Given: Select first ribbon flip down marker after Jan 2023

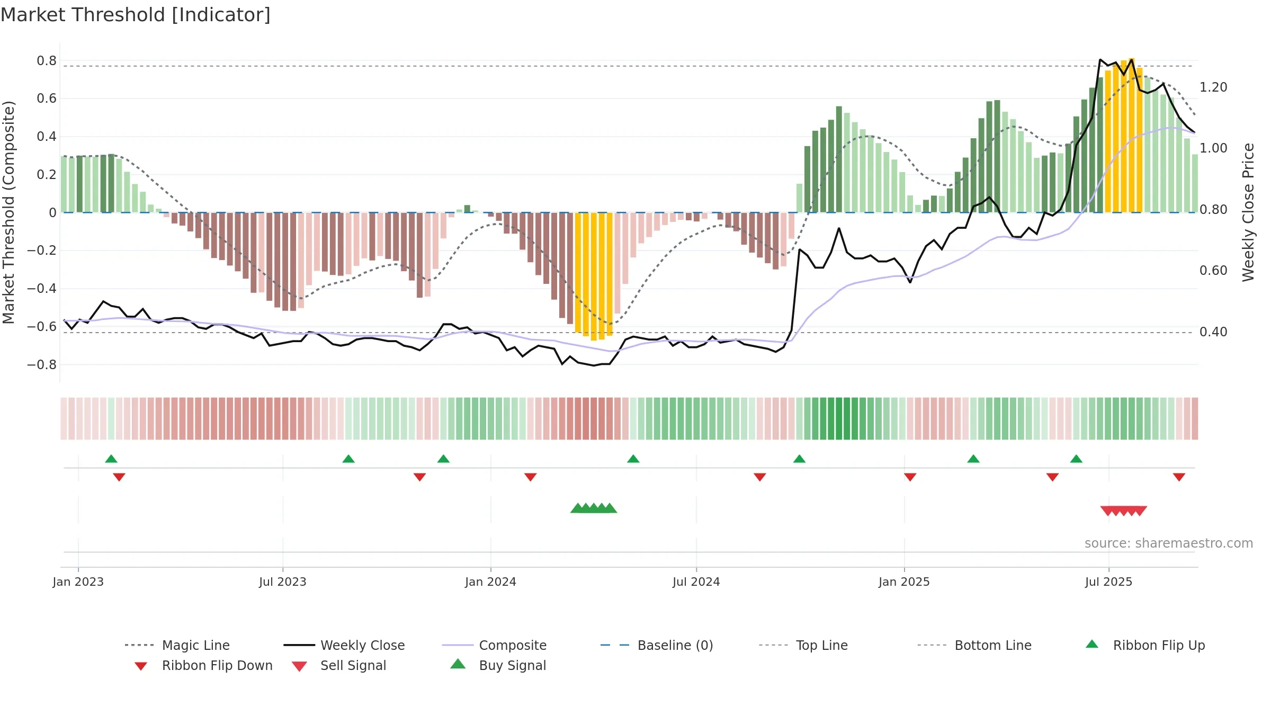Looking at the screenshot, I should tap(119, 477).
